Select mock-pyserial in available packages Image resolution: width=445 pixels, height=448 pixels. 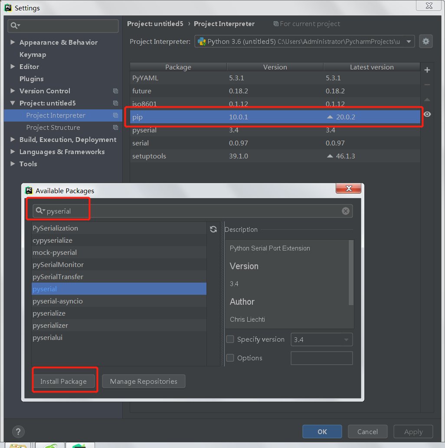pos(119,253)
